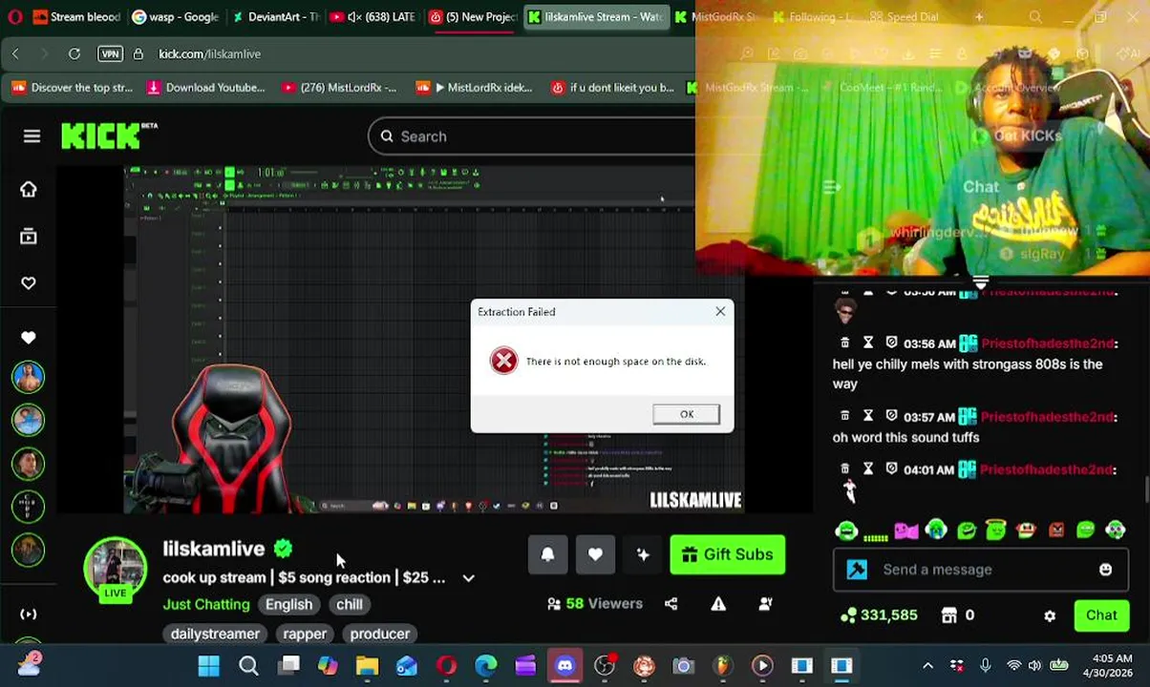Open Download Youtube... bookmark
1150x687 pixels.
click(x=206, y=88)
